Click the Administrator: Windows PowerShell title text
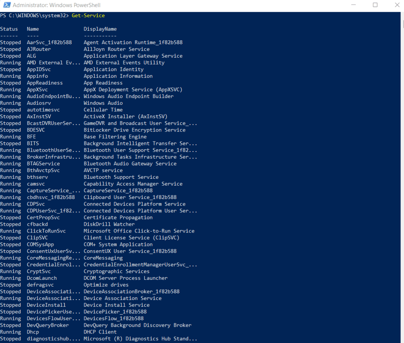404x343 pixels. 57,5
